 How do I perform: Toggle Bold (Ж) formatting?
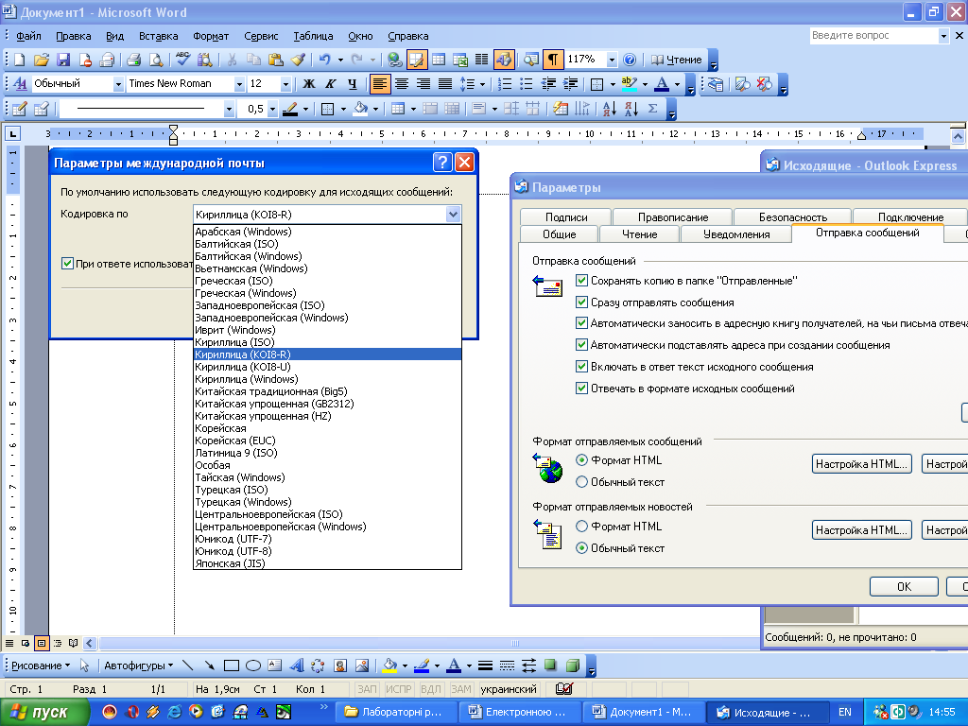pos(309,84)
